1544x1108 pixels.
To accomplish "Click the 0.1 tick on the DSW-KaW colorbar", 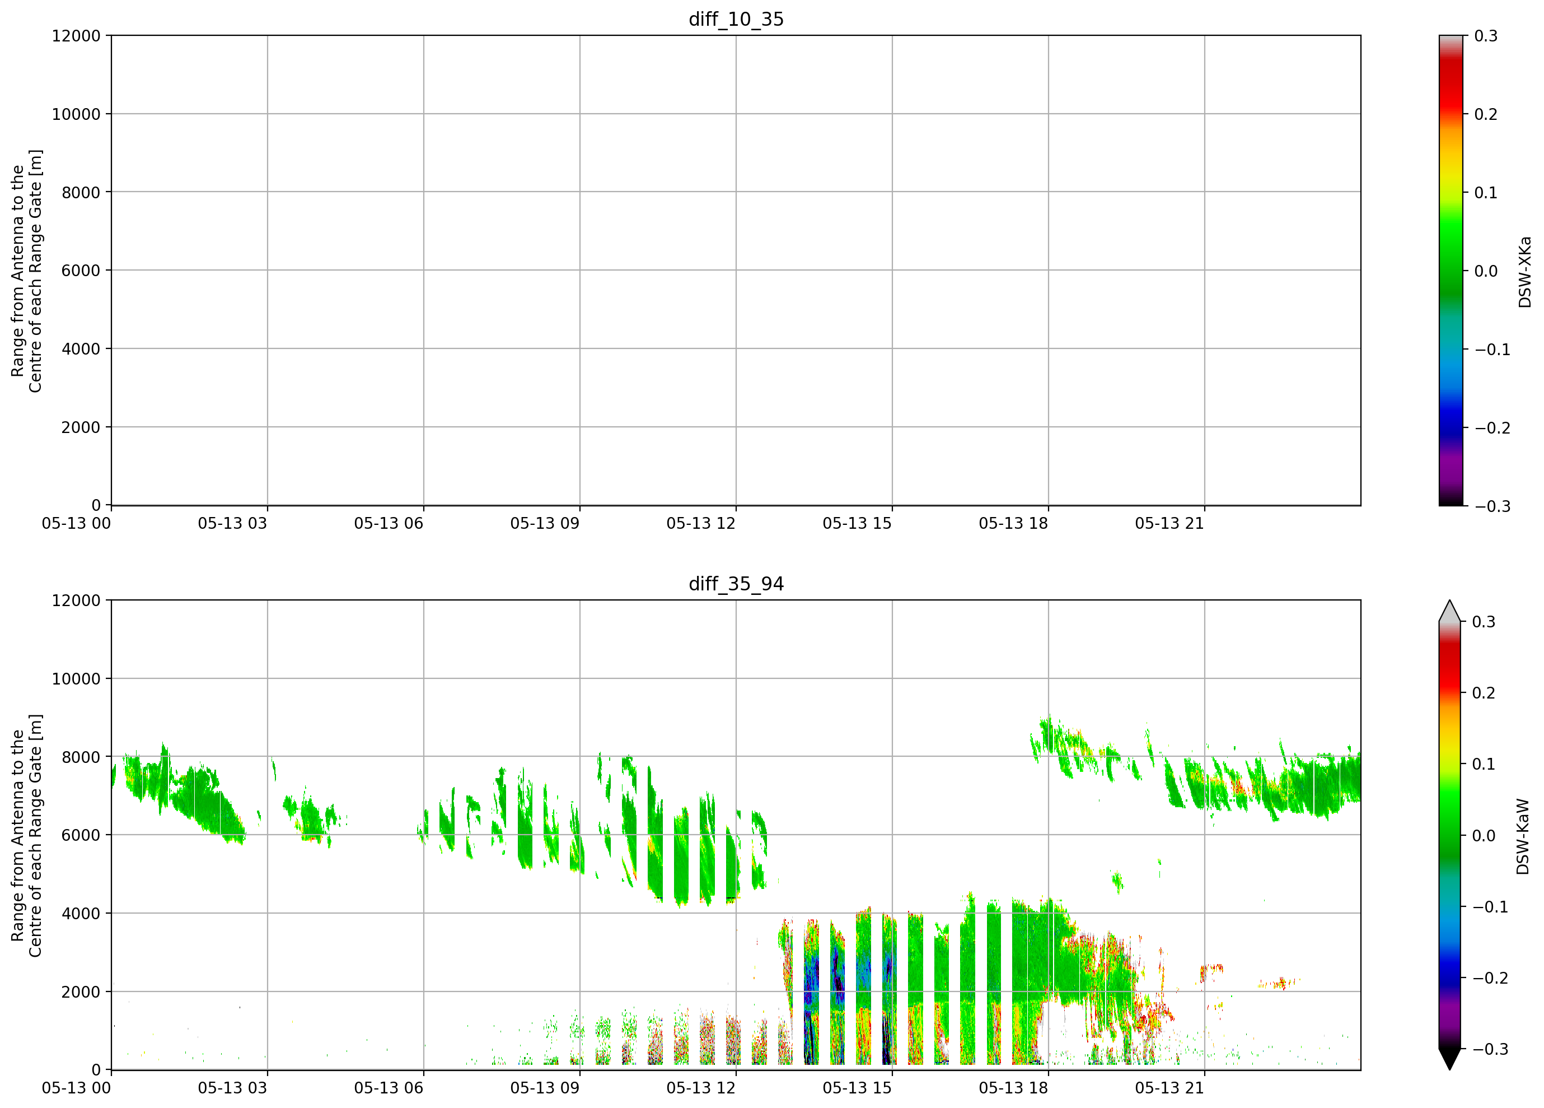I will [x=1484, y=764].
